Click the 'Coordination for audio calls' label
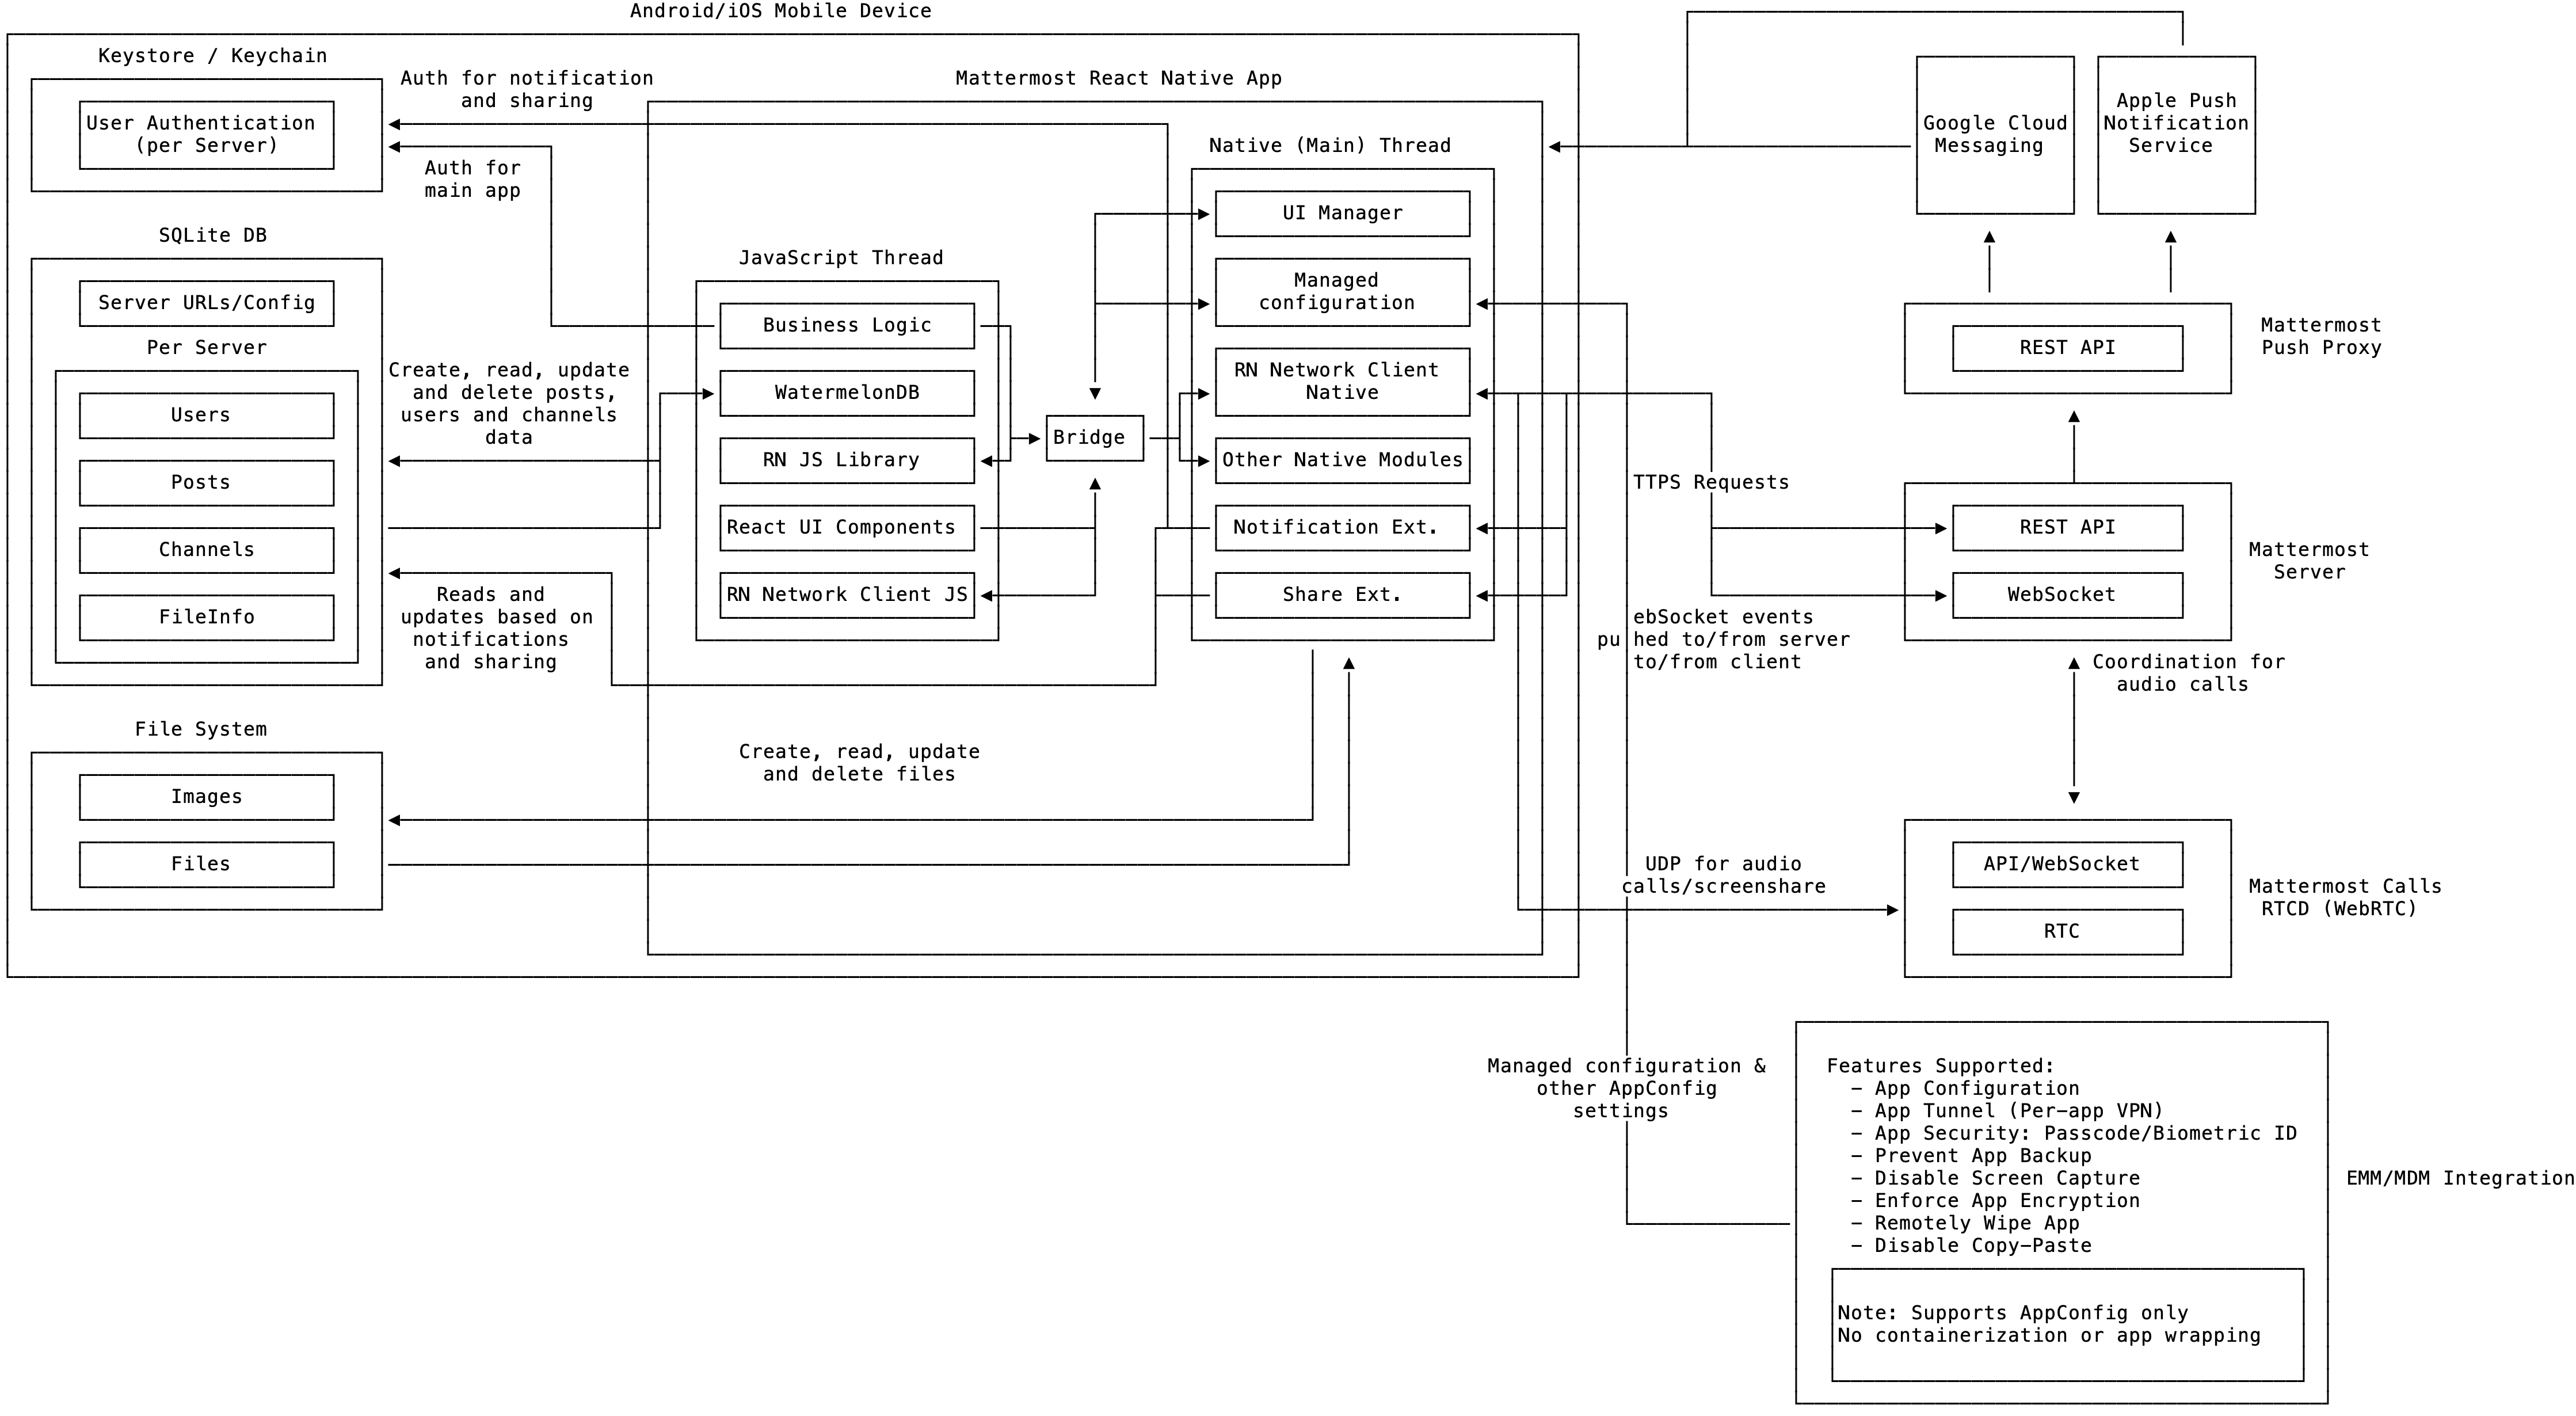The image size is (2576, 1416). tap(2188, 673)
